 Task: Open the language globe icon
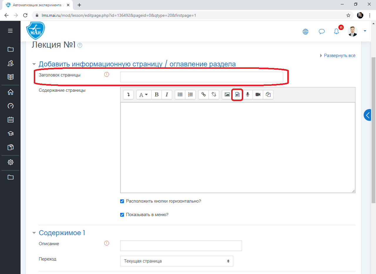click(305, 31)
